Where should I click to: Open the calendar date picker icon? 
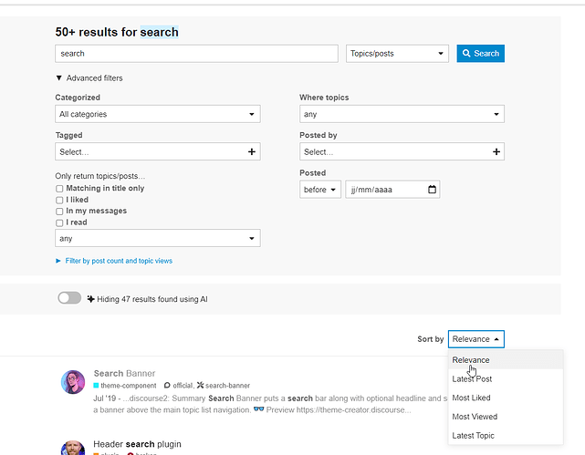(x=432, y=190)
